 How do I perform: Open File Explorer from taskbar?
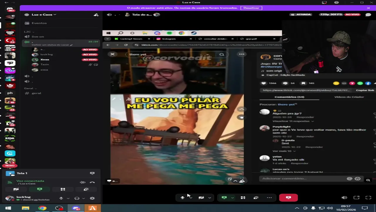coord(26,208)
